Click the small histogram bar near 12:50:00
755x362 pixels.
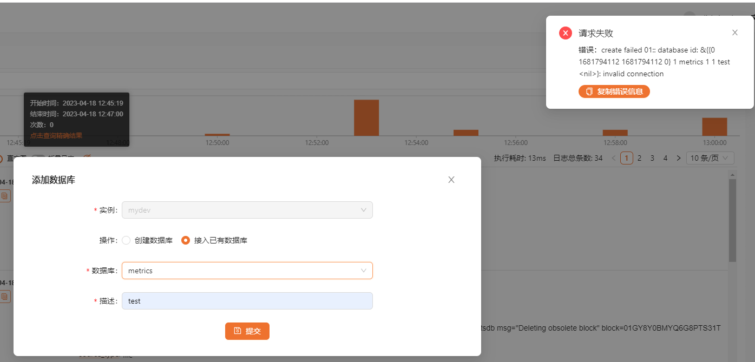click(x=217, y=135)
